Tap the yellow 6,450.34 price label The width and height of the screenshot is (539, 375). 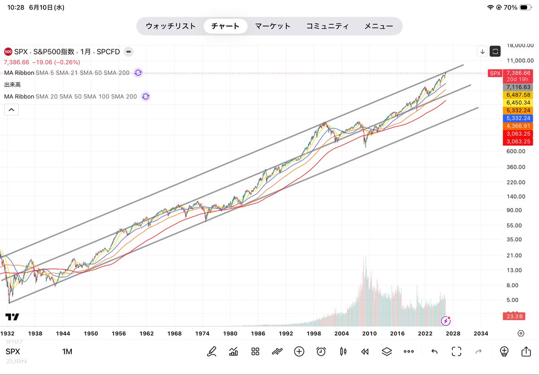[x=518, y=103]
